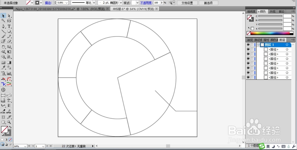Activate the Rotate tool
297x150 pixels.
pos(3,47)
